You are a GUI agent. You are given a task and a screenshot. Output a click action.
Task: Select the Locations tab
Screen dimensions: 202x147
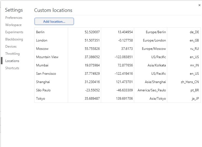12,61
